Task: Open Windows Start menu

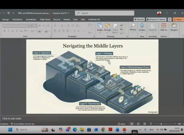Action: point(10,130)
